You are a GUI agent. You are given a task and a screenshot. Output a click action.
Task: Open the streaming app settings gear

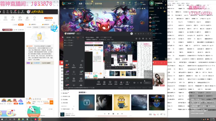click(141, 83)
